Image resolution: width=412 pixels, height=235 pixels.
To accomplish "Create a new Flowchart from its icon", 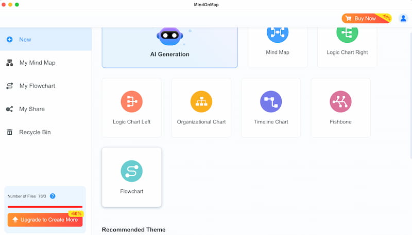I will point(132,171).
